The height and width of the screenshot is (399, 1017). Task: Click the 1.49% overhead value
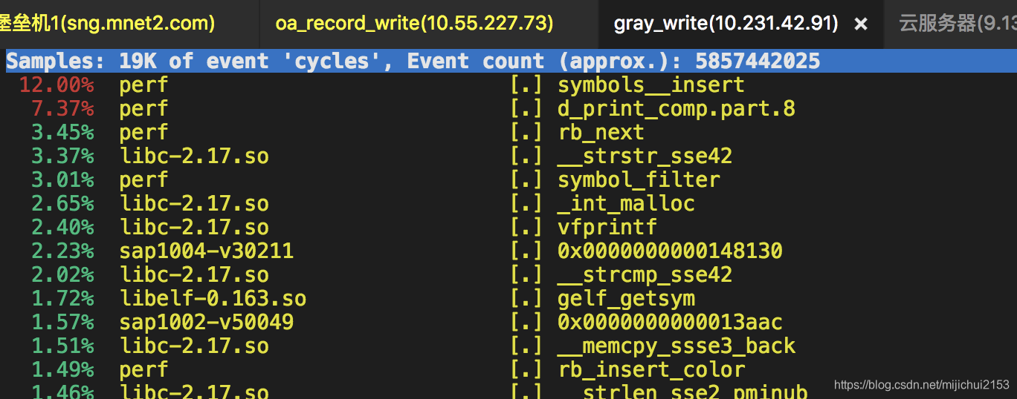[62, 370]
